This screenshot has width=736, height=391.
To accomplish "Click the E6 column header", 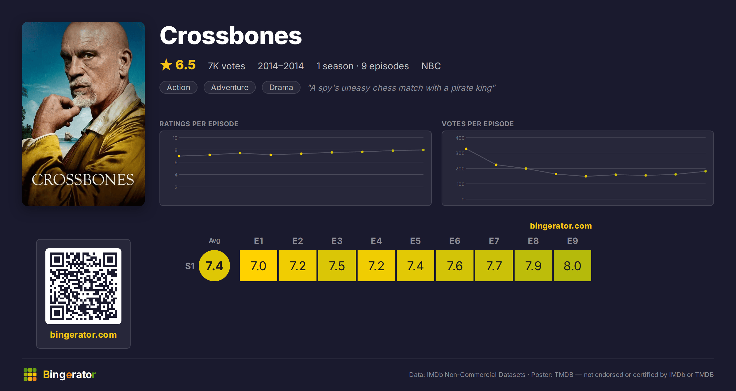I will click(455, 241).
